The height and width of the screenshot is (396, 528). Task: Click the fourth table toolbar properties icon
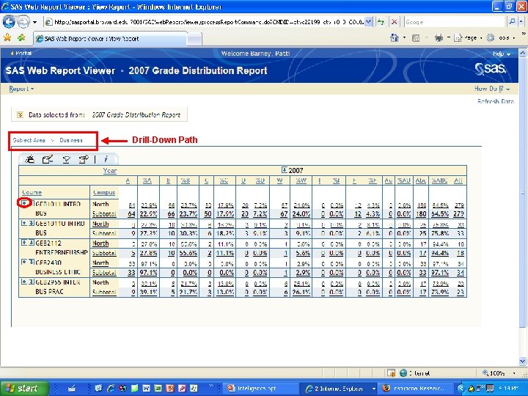[83, 159]
